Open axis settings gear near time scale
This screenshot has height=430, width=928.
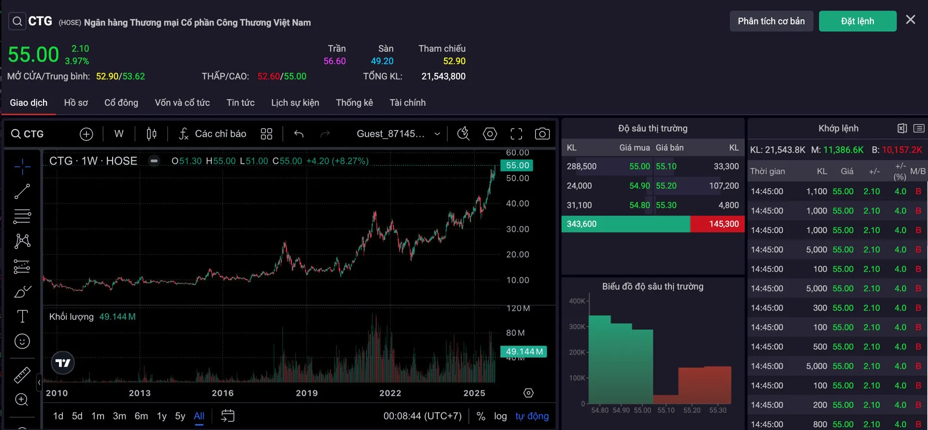(529, 393)
